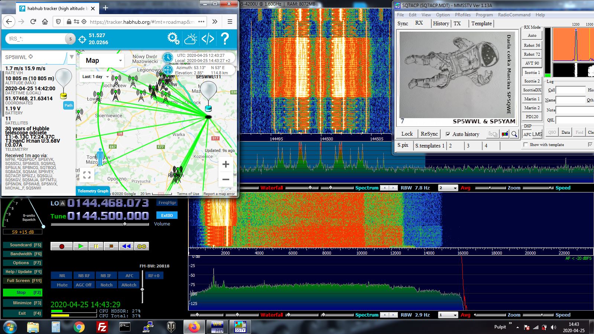Rewind the HDSDR recording

coord(126,246)
